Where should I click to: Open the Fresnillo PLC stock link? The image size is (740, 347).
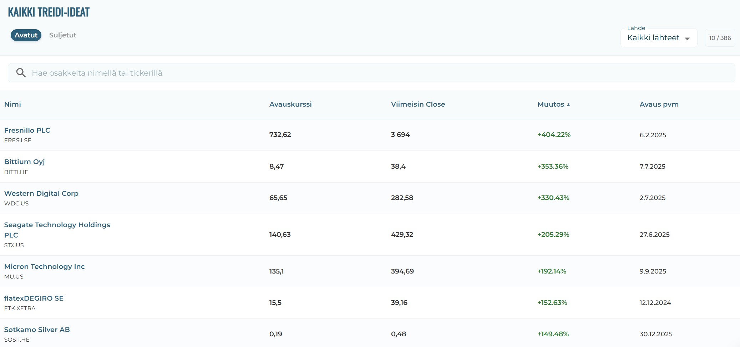pyautogui.click(x=27, y=130)
